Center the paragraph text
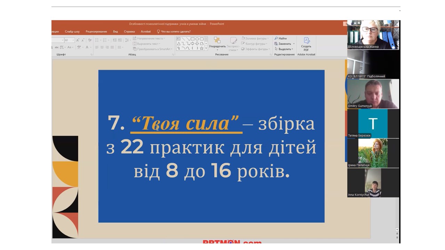Viewport: 445px width, 250px height. pos(102,47)
